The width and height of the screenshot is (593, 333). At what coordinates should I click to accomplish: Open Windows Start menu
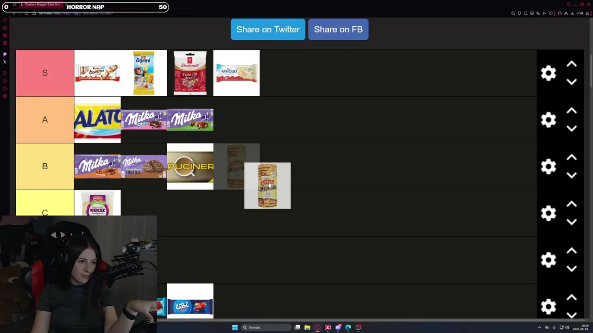(x=235, y=327)
